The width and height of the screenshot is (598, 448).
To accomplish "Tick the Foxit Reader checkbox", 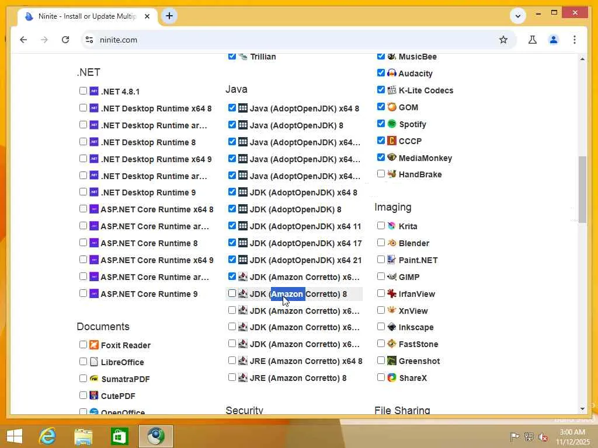I will [83, 344].
